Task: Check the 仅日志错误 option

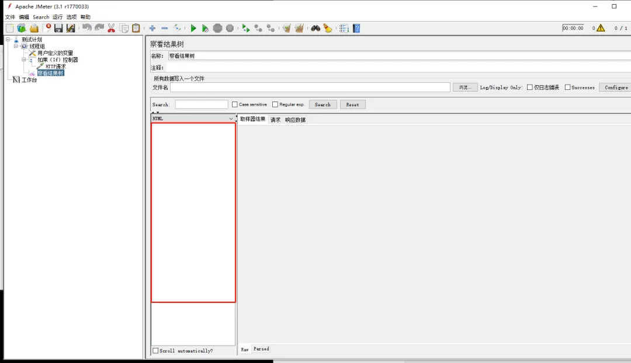Action: [529, 87]
